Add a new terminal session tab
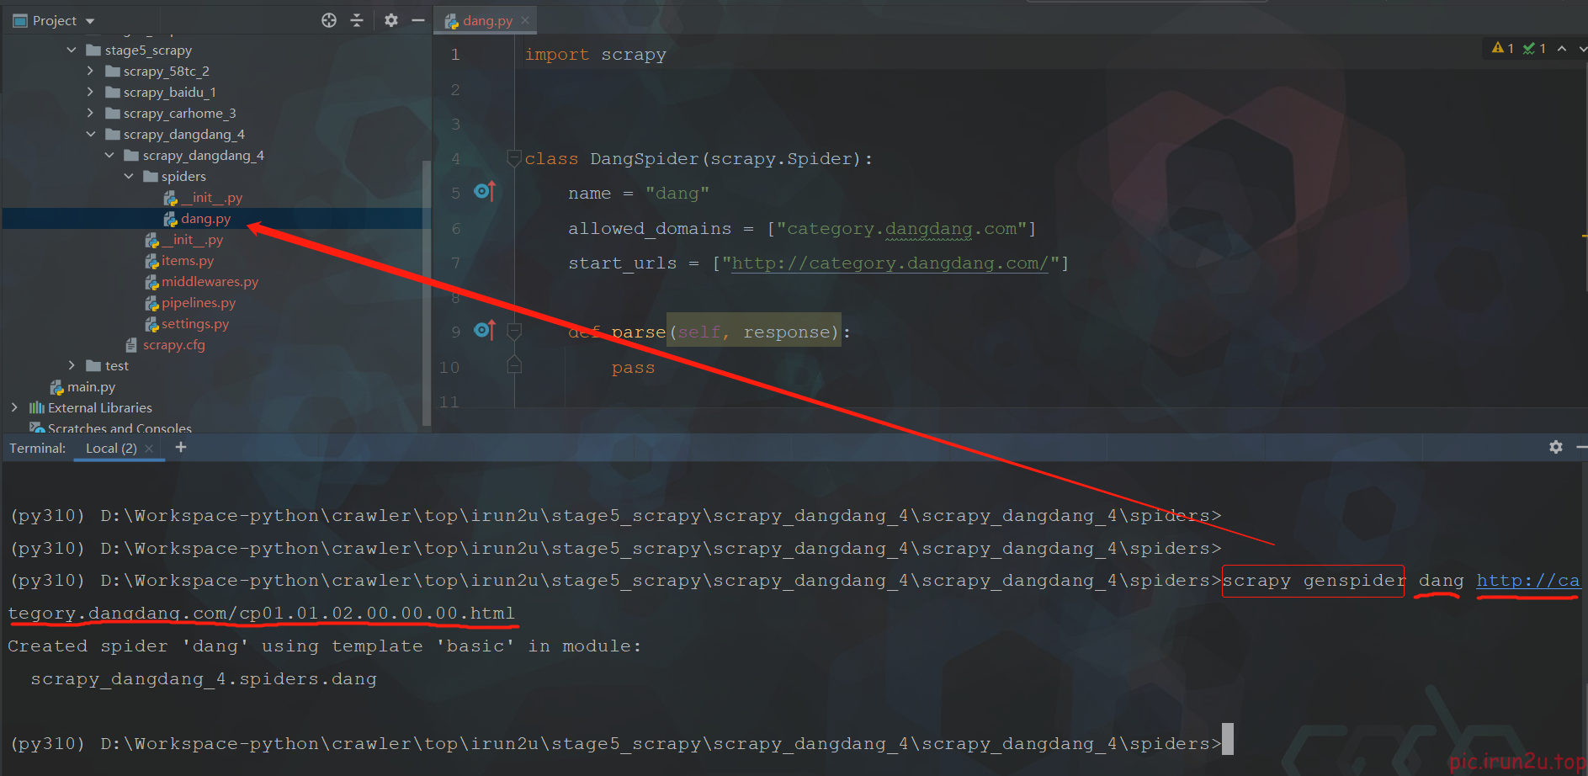The image size is (1588, 776). [x=181, y=448]
